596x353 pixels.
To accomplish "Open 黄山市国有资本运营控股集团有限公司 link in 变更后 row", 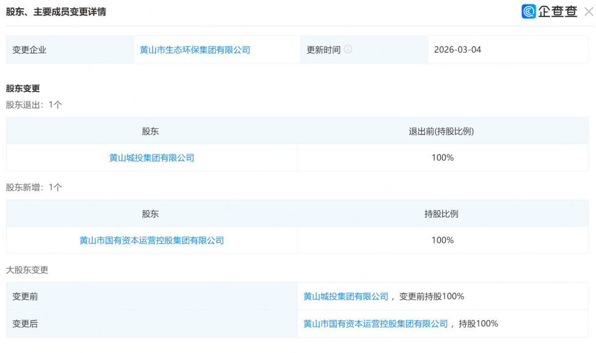I will click(376, 324).
